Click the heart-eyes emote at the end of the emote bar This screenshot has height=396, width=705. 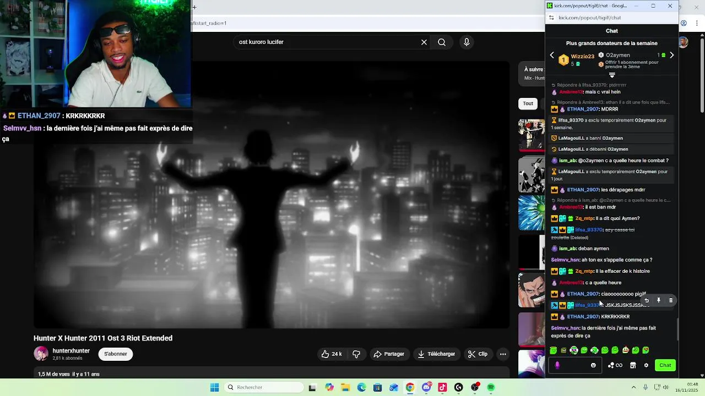(646, 350)
